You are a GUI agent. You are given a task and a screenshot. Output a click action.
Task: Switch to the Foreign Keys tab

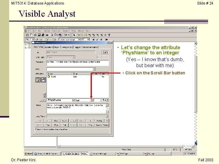(67, 47)
